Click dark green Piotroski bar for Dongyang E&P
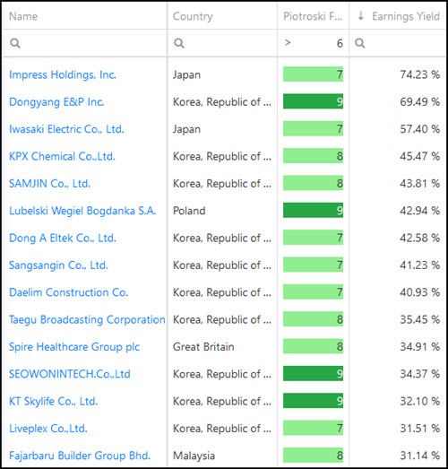Viewport: 448px width, 469px height. click(313, 101)
